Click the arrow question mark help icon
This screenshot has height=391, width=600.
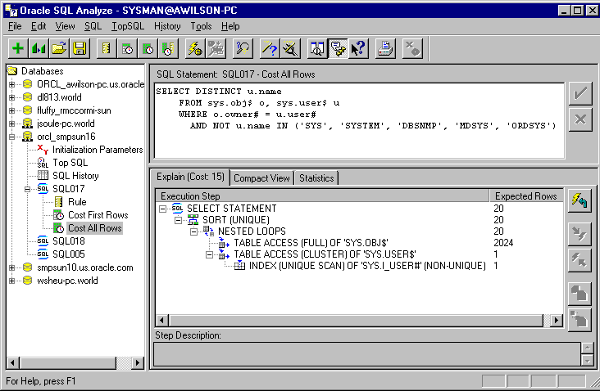coord(358,48)
